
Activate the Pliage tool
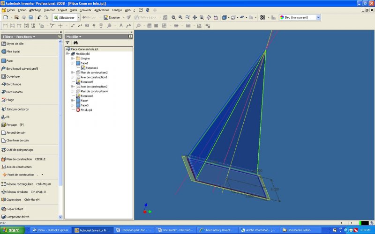(11, 99)
